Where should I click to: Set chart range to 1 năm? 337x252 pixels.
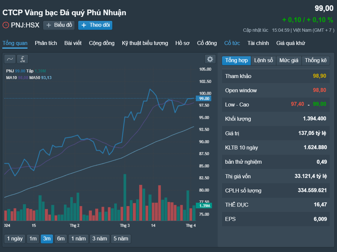pos(79,239)
